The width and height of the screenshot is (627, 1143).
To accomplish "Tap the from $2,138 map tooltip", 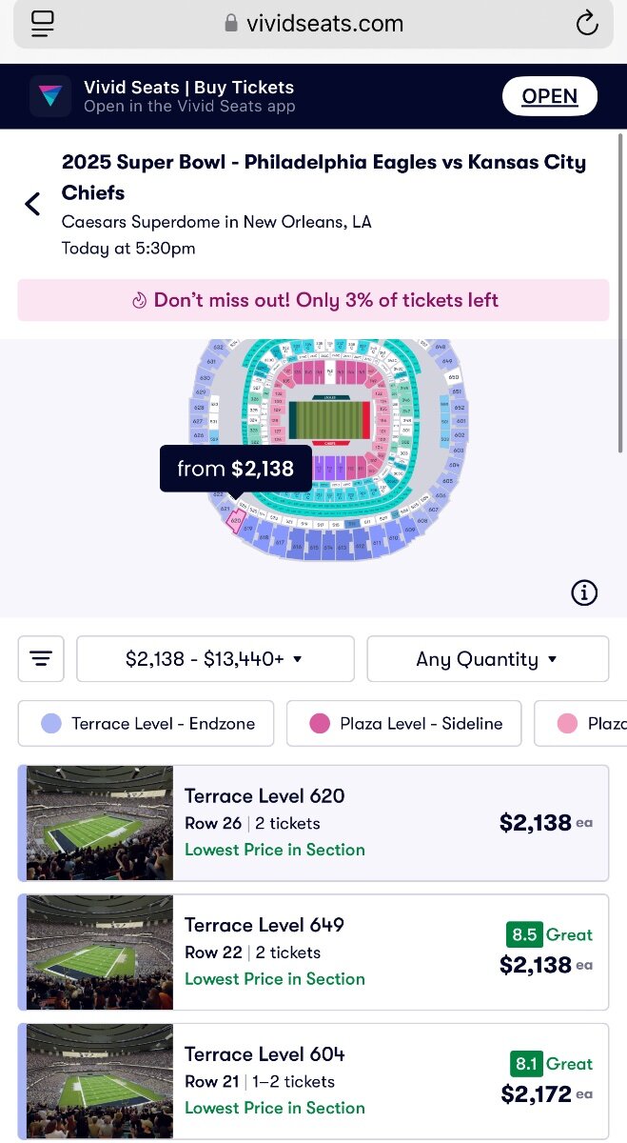I will (x=235, y=469).
